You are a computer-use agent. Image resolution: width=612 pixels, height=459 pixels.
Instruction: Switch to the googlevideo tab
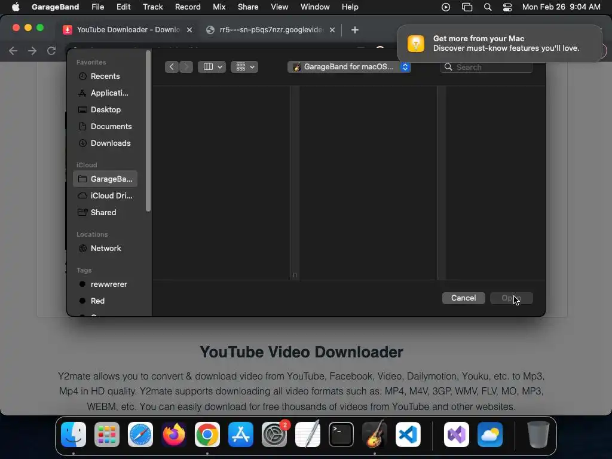pos(271,30)
